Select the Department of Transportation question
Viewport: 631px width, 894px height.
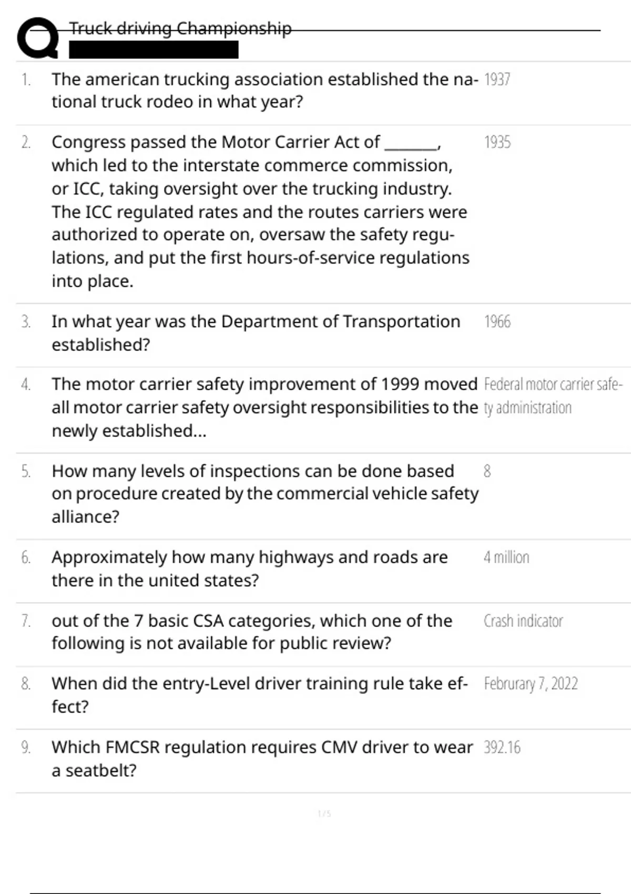(256, 333)
